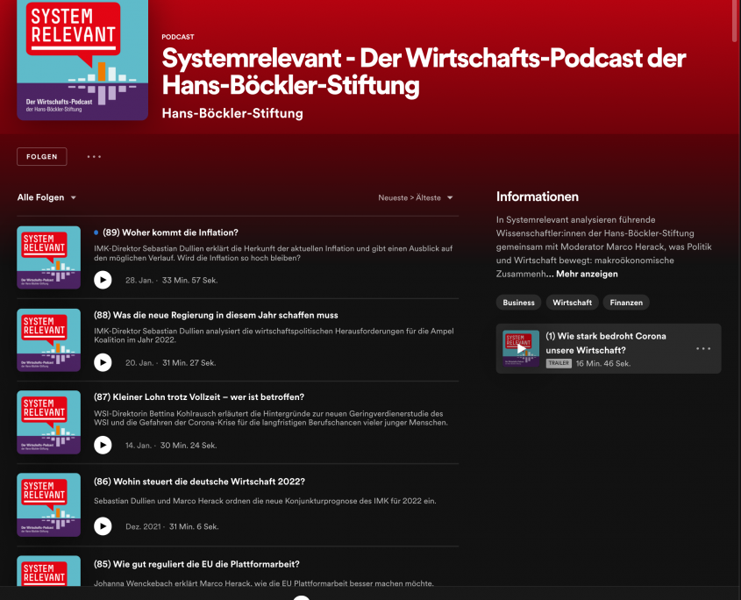Click the date 14. Jan. of episode 87

pyautogui.click(x=139, y=446)
